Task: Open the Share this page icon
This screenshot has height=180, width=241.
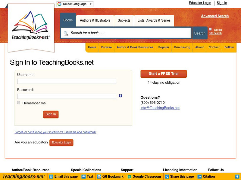Action: coord(167,176)
